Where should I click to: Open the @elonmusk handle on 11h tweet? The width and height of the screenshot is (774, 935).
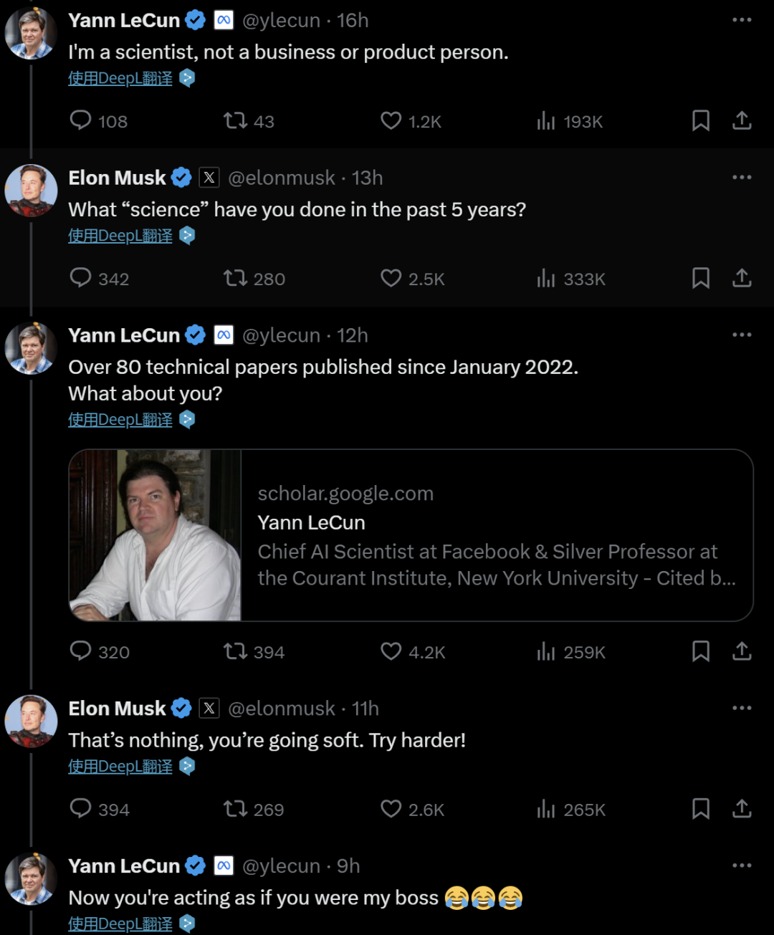click(x=281, y=709)
